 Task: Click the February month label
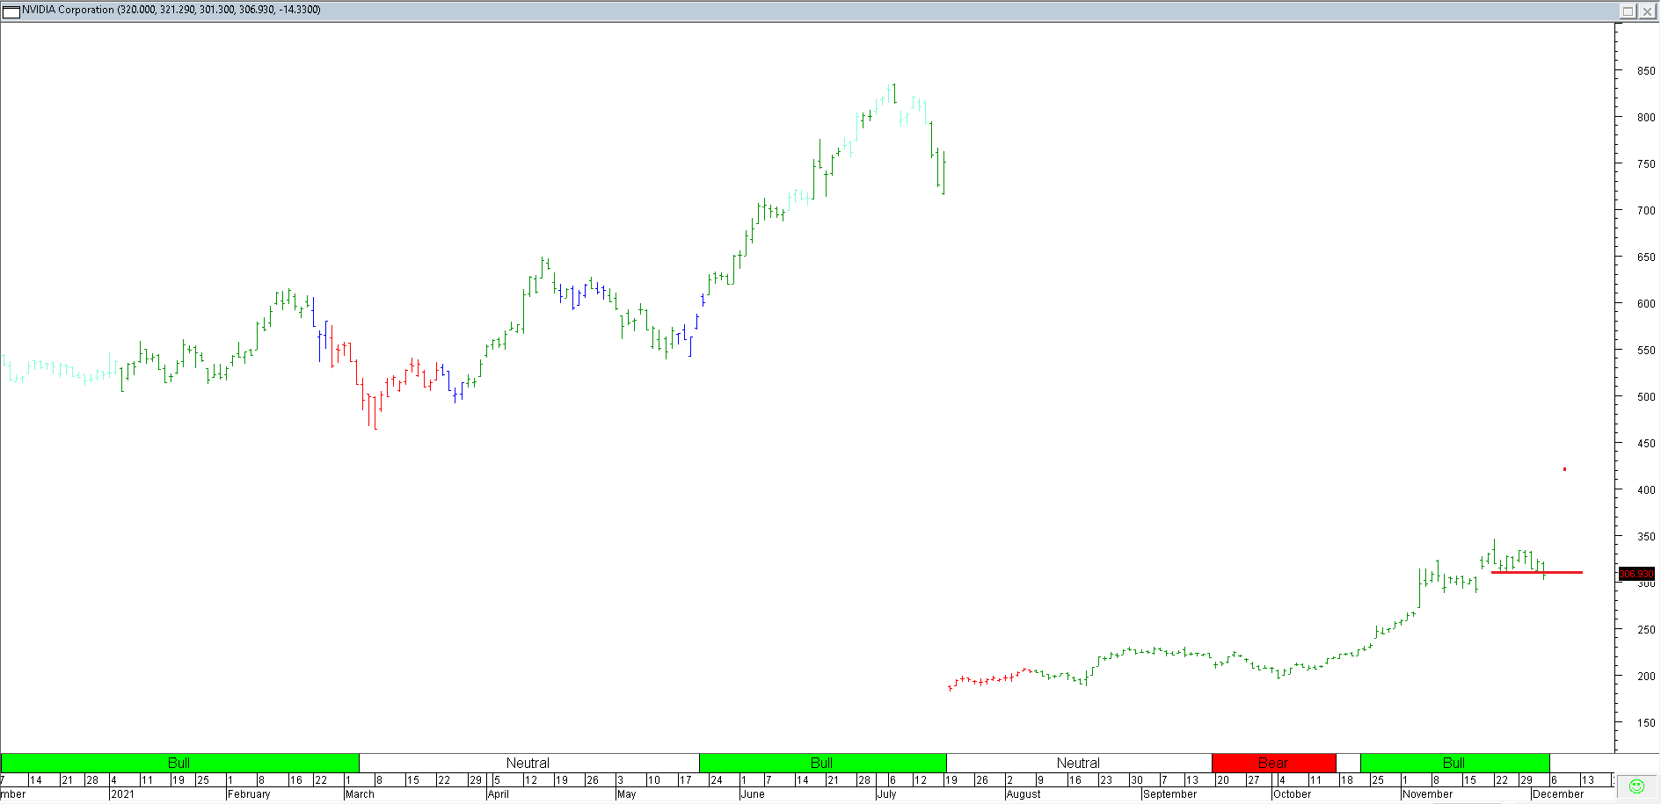249,794
